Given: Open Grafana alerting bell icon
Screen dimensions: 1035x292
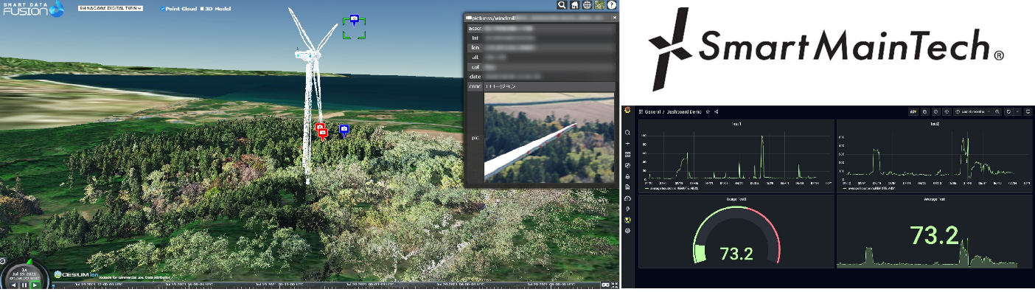Looking at the screenshot, I should coord(627,176).
